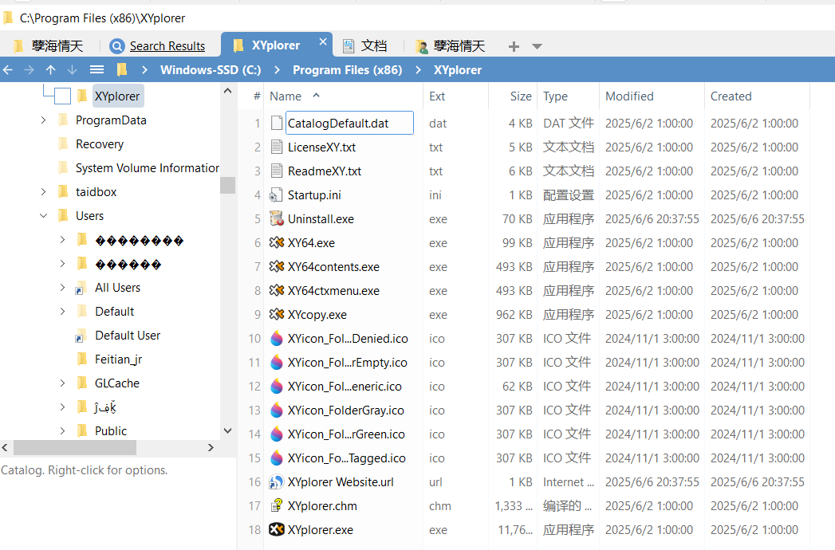The image size is (835, 550).
Task: Expand the Public tree folder
Action: pos(62,430)
